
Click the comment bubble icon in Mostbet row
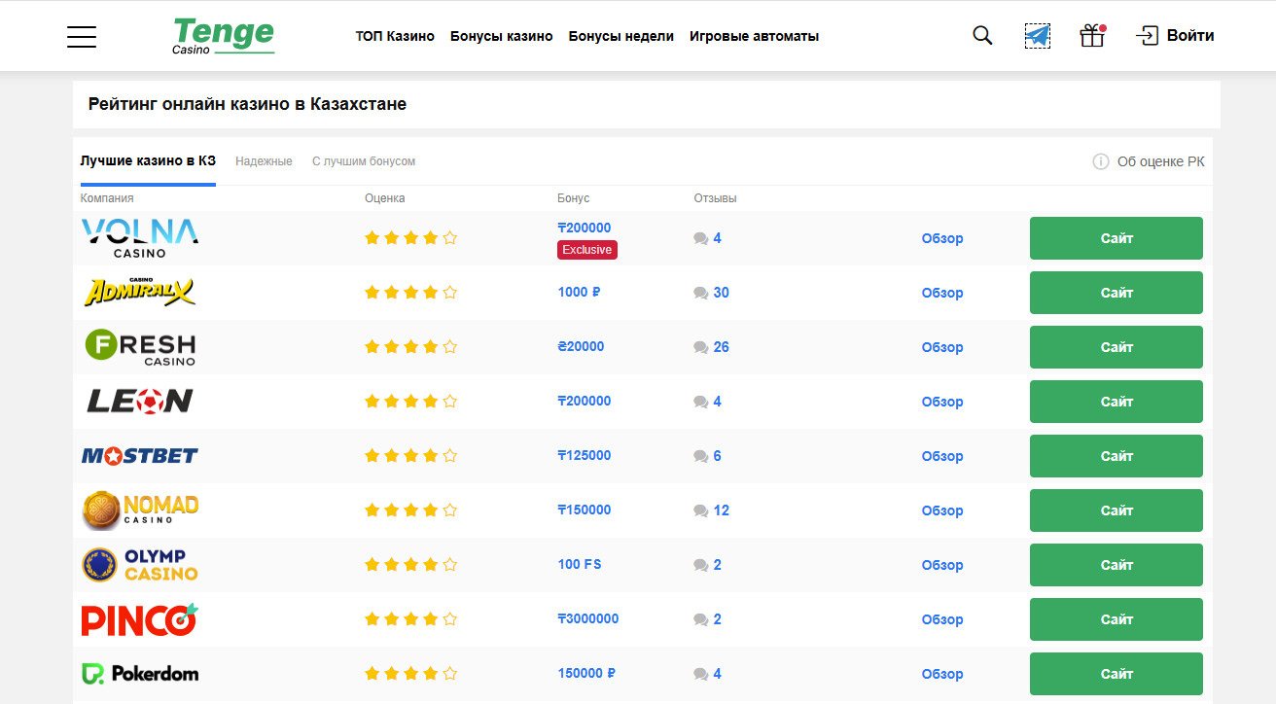click(700, 456)
